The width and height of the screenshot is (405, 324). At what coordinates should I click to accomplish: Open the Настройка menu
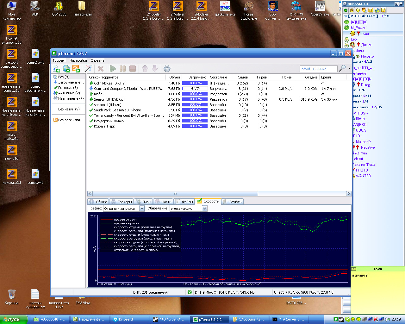78,60
